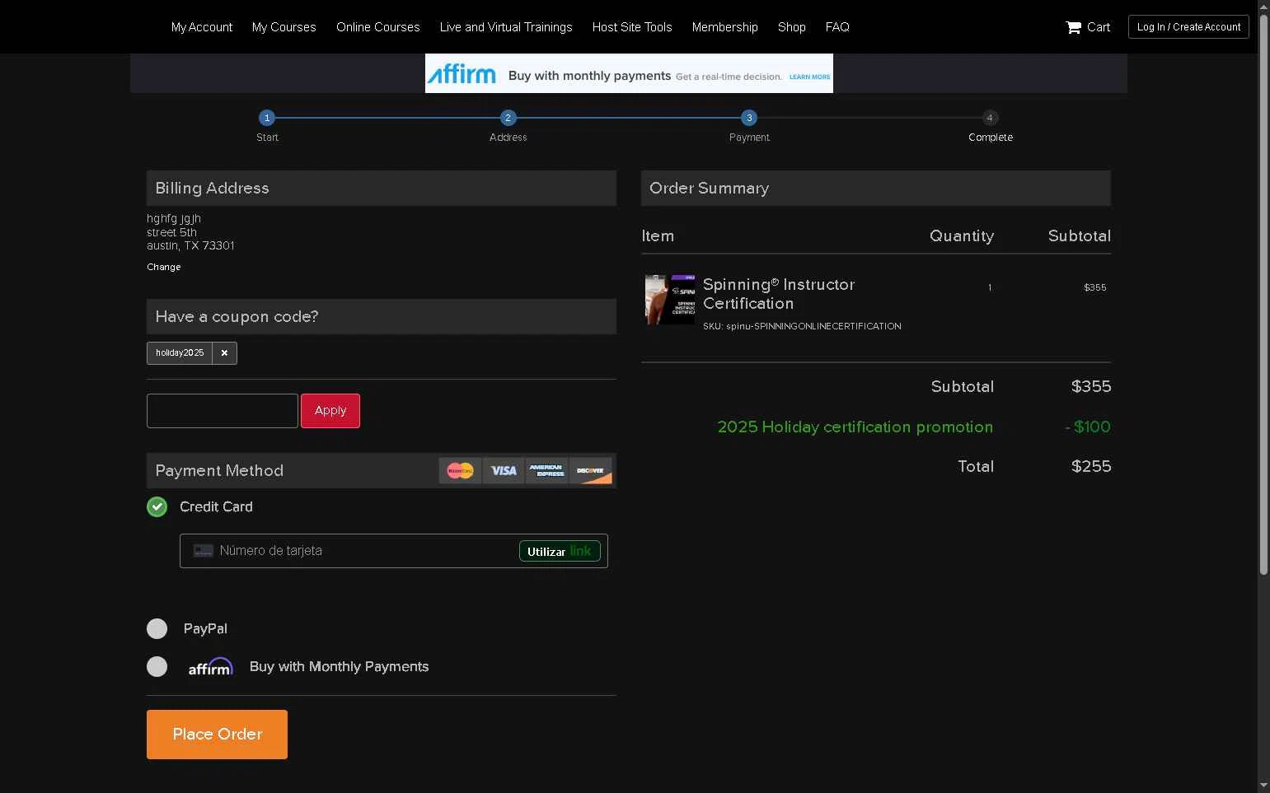This screenshot has width=1270, height=793.
Task: Click the Place Order button
Action: coord(217,735)
